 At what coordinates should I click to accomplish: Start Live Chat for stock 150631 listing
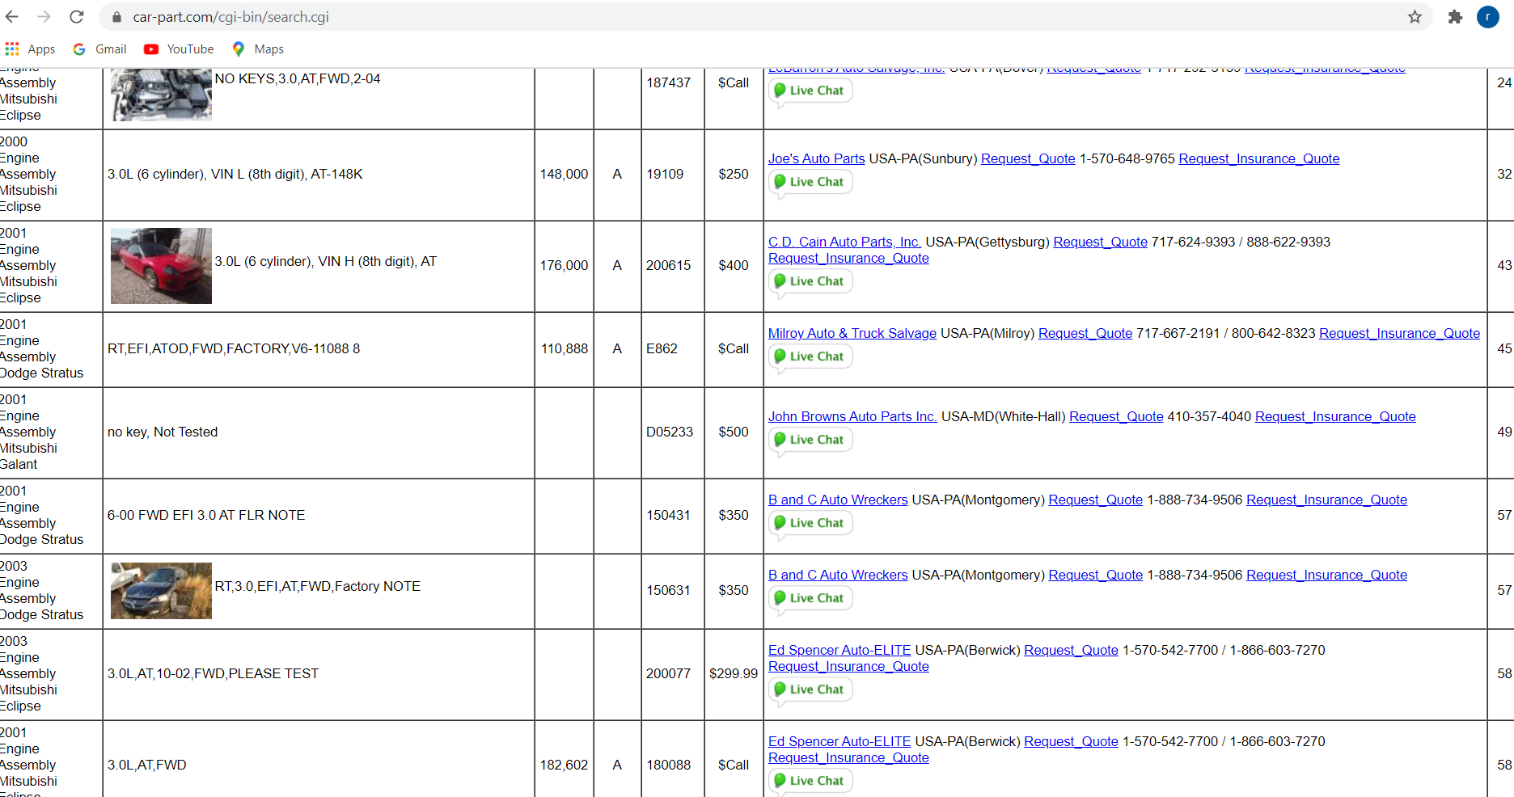810,598
